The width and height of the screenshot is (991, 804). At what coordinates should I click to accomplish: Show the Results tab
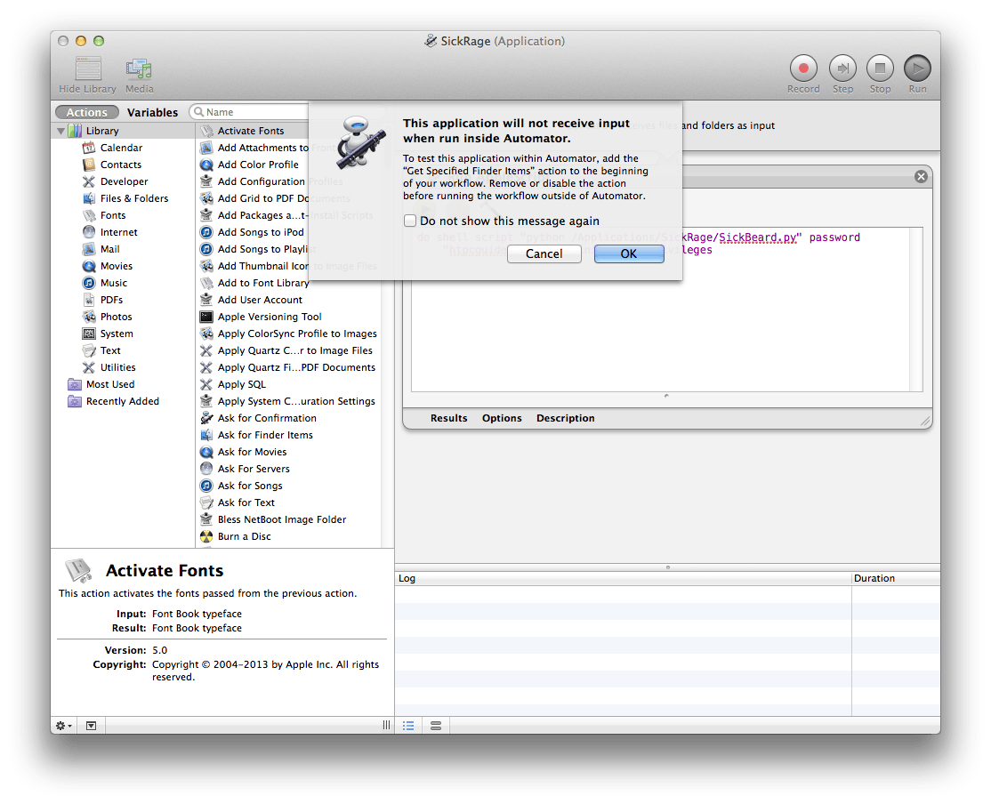pyautogui.click(x=448, y=418)
